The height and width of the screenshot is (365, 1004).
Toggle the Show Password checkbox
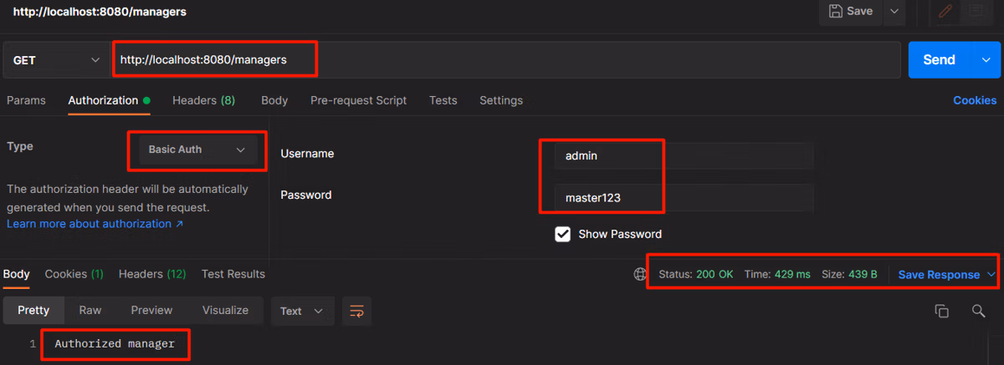tap(563, 234)
